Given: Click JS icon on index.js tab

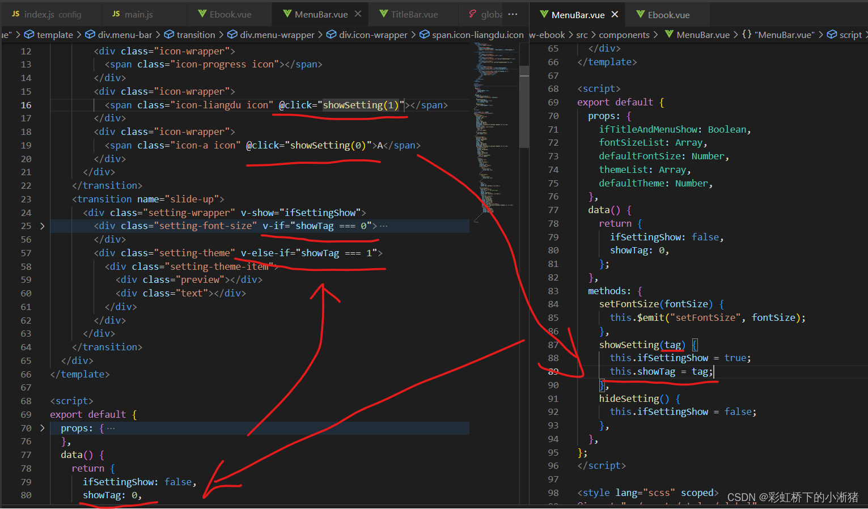Looking at the screenshot, I should click(16, 14).
